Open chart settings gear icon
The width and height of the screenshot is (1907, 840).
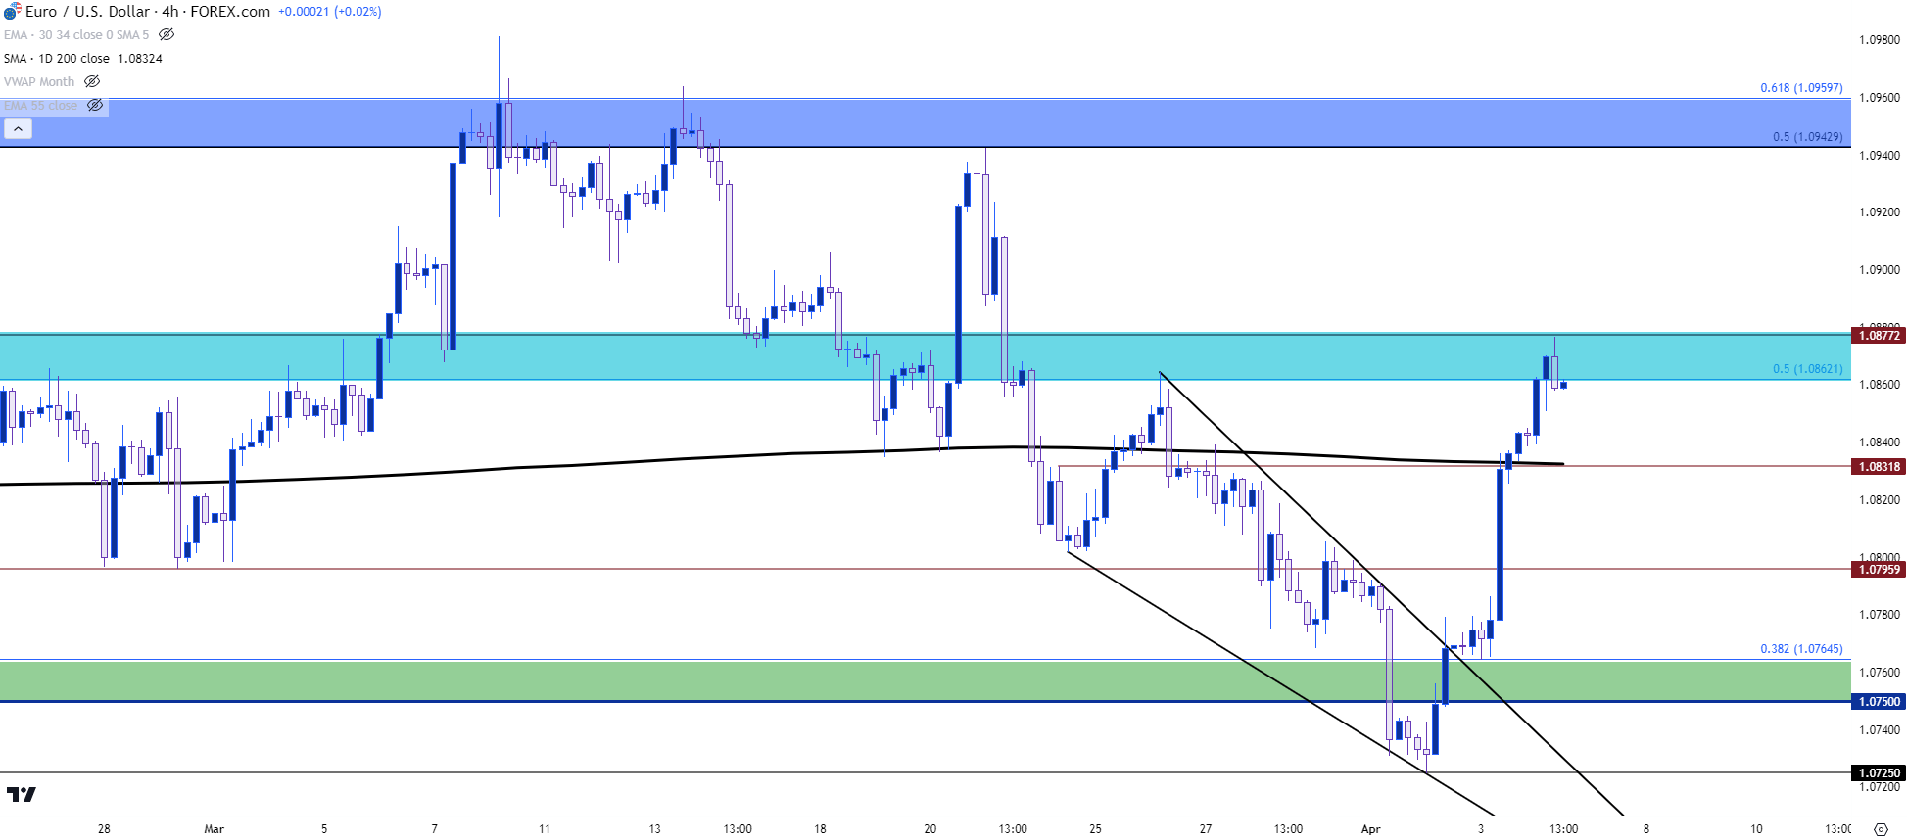click(1880, 829)
